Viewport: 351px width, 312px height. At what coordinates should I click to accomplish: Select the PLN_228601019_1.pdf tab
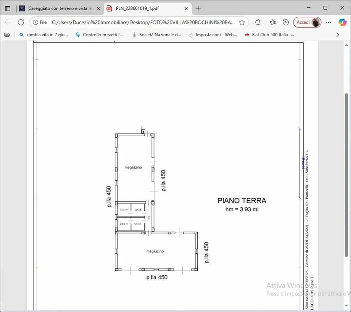click(143, 8)
